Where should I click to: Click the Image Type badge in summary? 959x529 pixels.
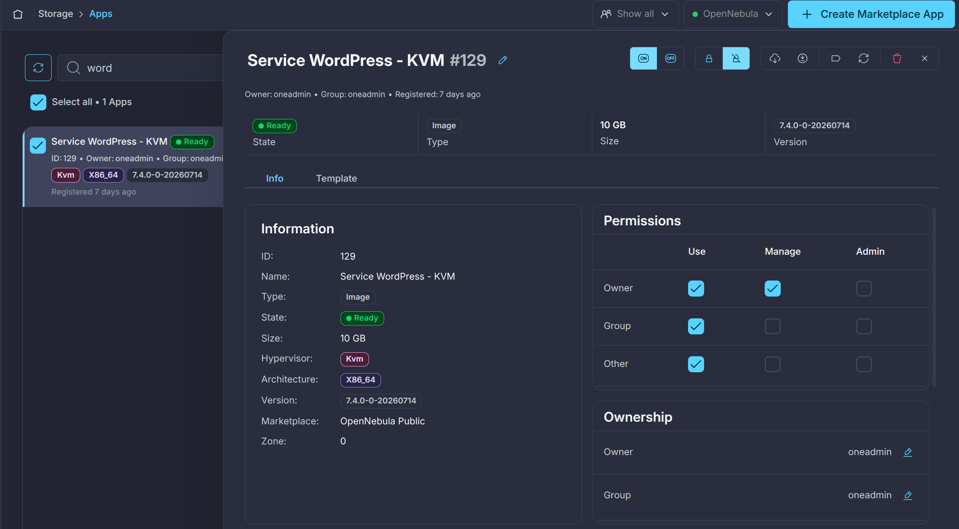[x=444, y=126]
